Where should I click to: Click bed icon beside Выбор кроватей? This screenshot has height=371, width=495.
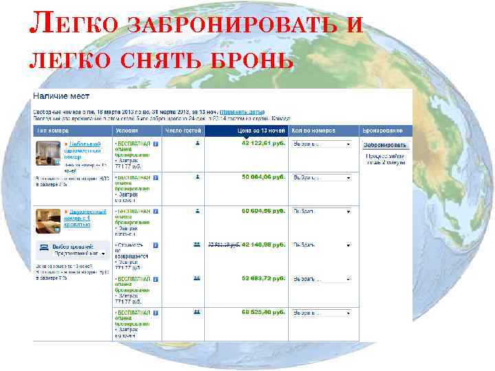[x=44, y=247]
